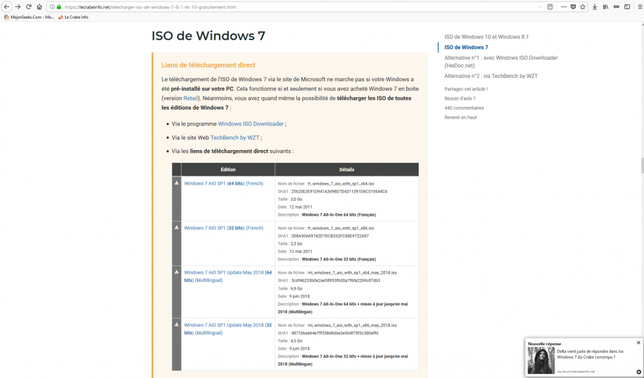Open the Windows ISO Downloader link
644x378 pixels.
click(251, 124)
